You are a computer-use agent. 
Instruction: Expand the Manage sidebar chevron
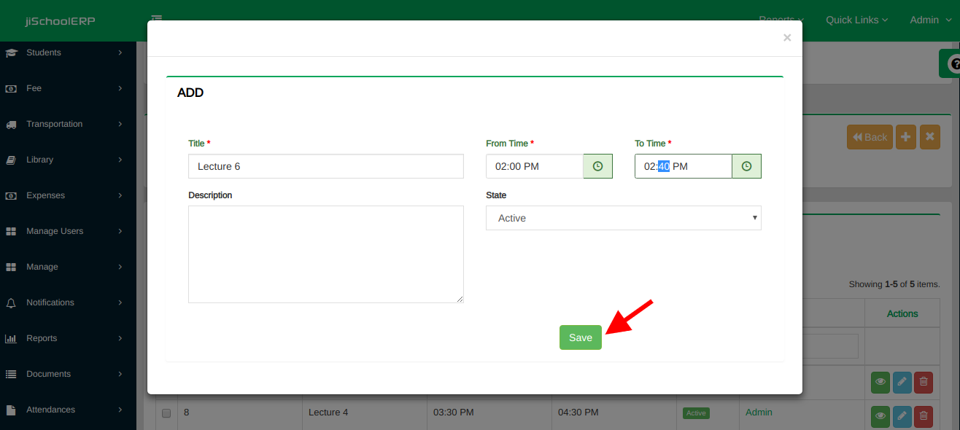[x=120, y=267]
